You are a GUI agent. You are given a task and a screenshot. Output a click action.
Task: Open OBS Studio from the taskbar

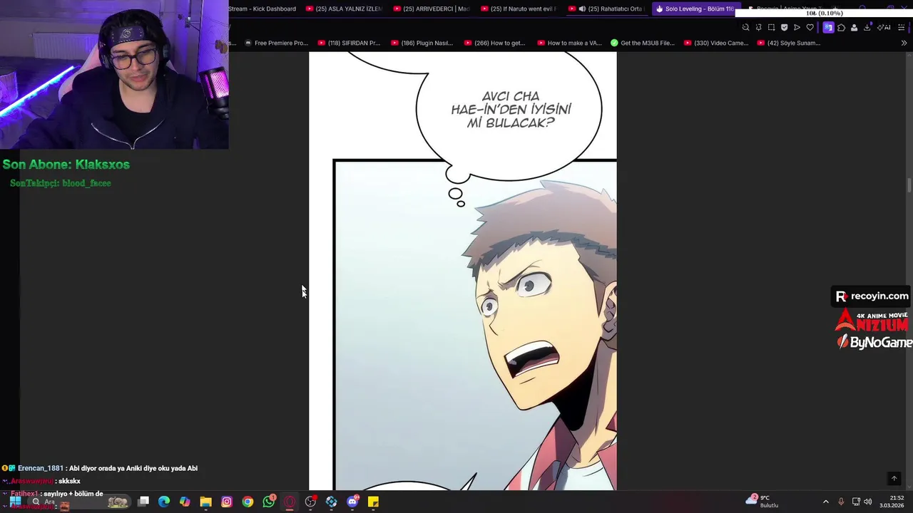click(x=310, y=502)
